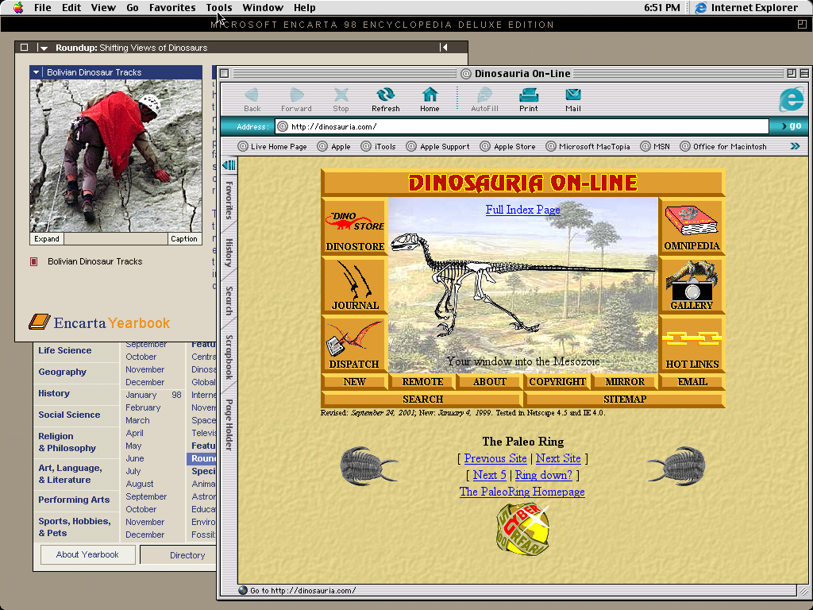Open the Roundup title dropdown arrow

[44, 48]
